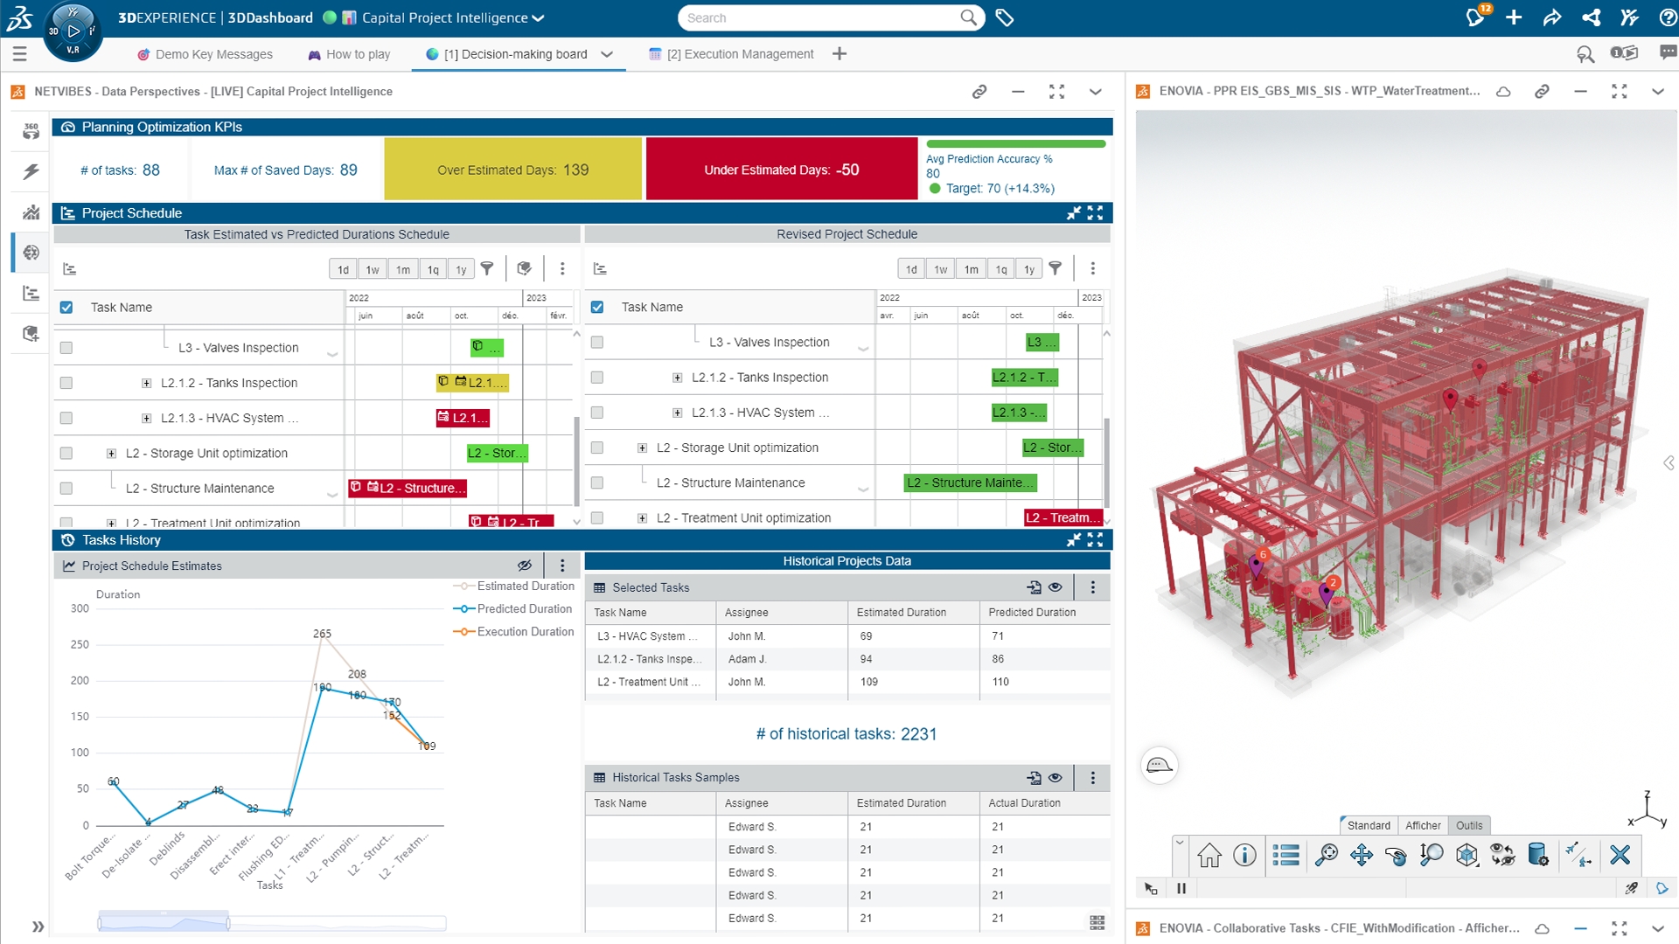Toggle the Task Name header checkbox in revised schedule
The height and width of the screenshot is (944, 1679).
(x=597, y=307)
